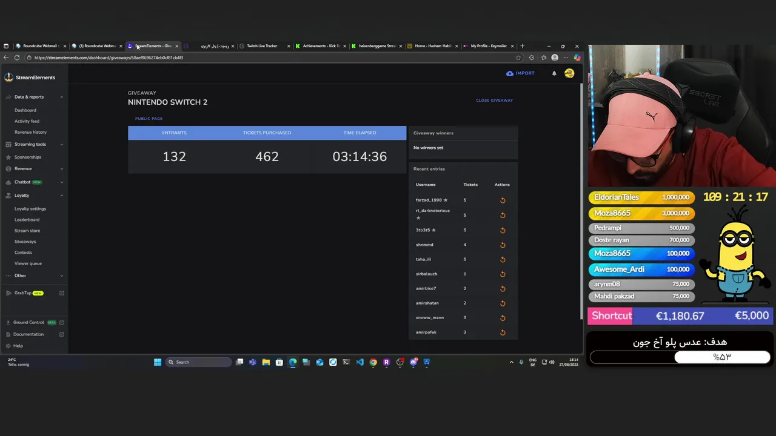Refund entry for rl_darknotorious
776x436 pixels.
click(x=503, y=215)
